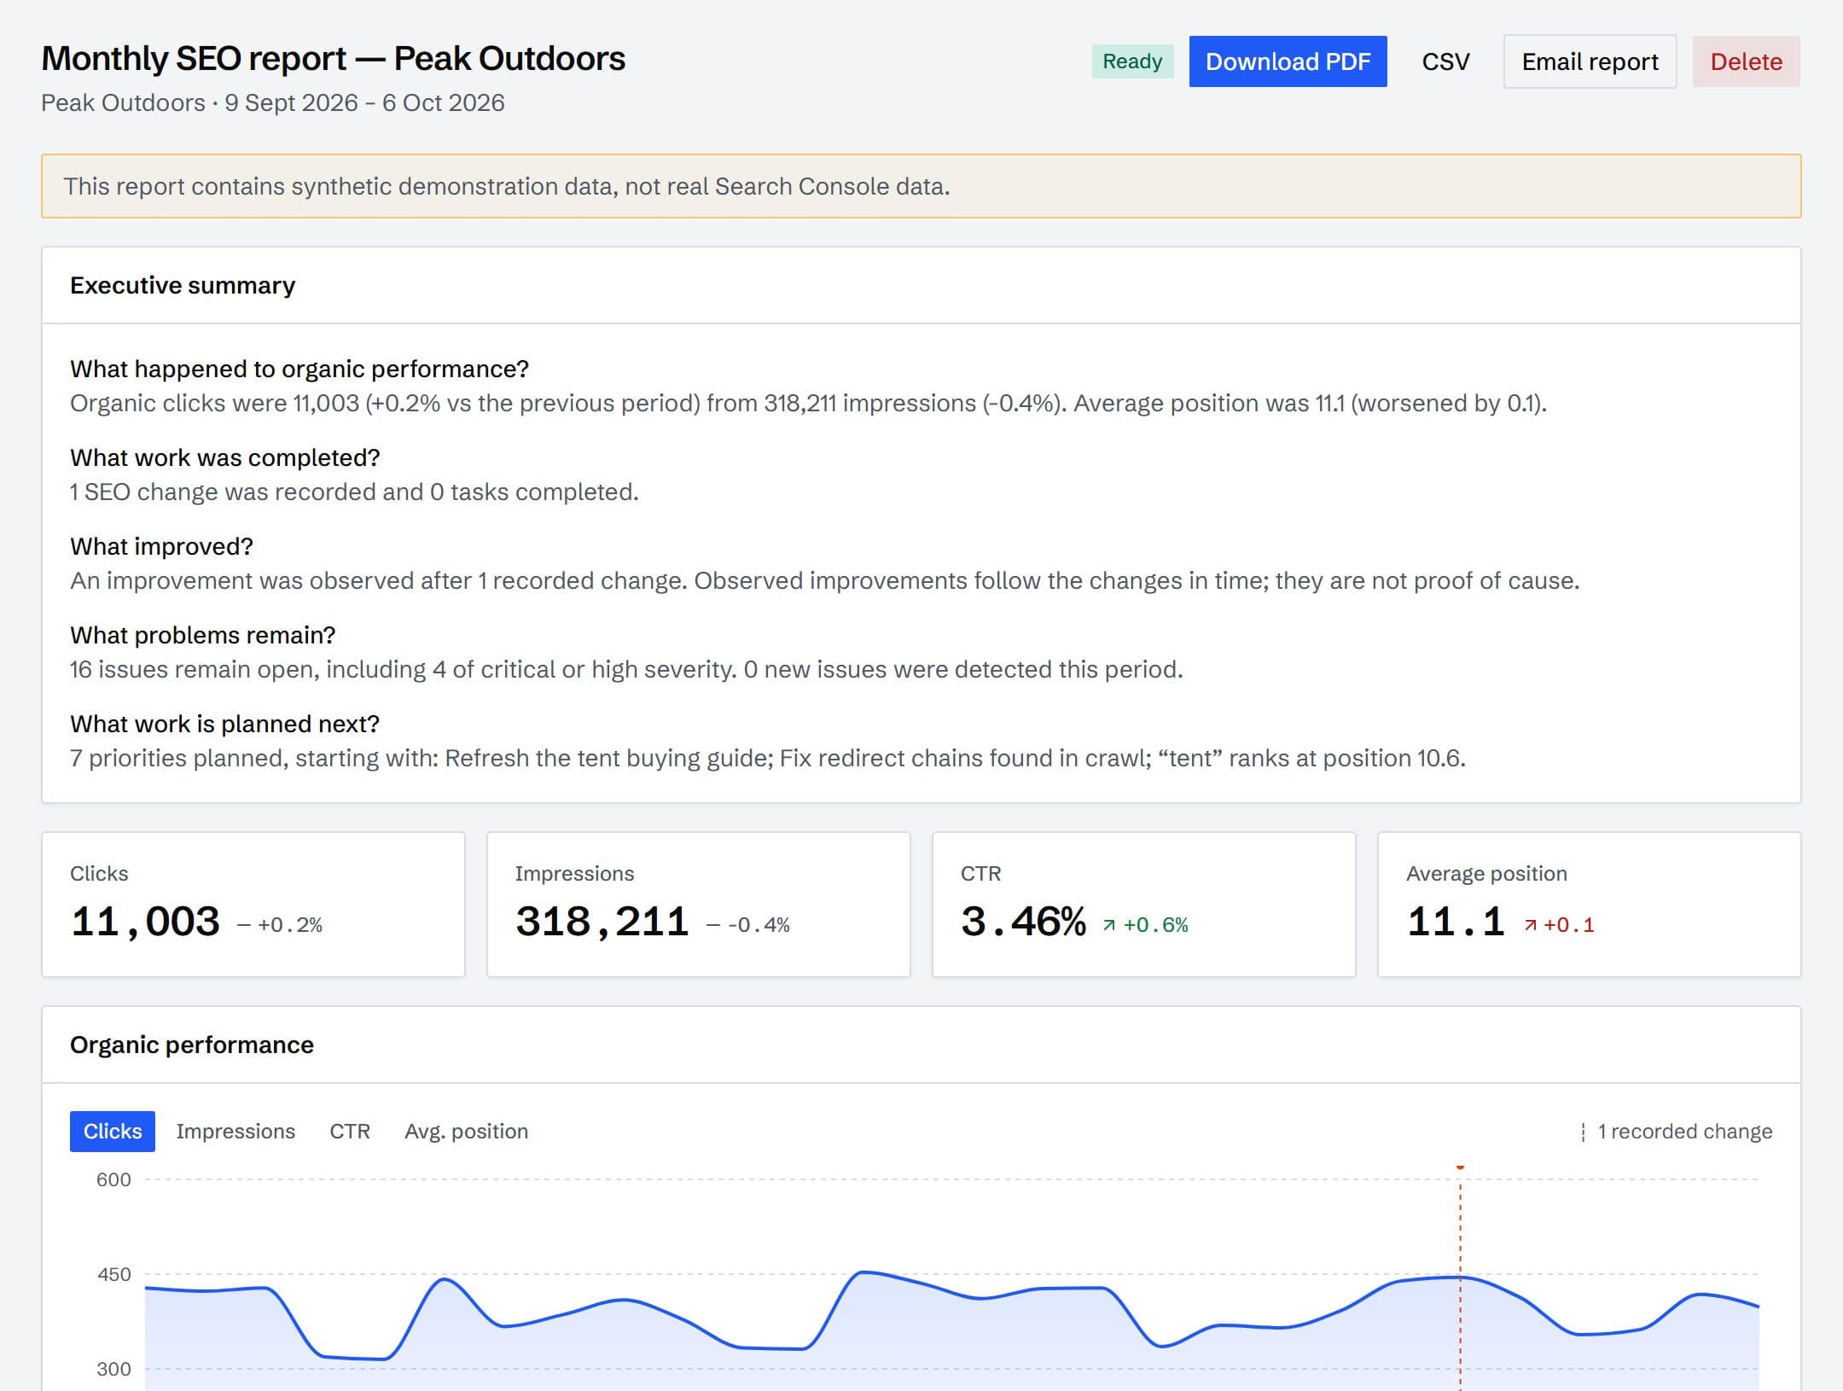Image resolution: width=1843 pixels, height=1391 pixels.
Task: Click the report title 'Monthly SEO report — Peak Outdoors'
Action: coord(334,59)
